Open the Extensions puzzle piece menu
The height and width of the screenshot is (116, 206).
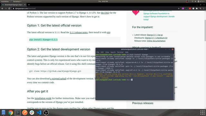197,8
